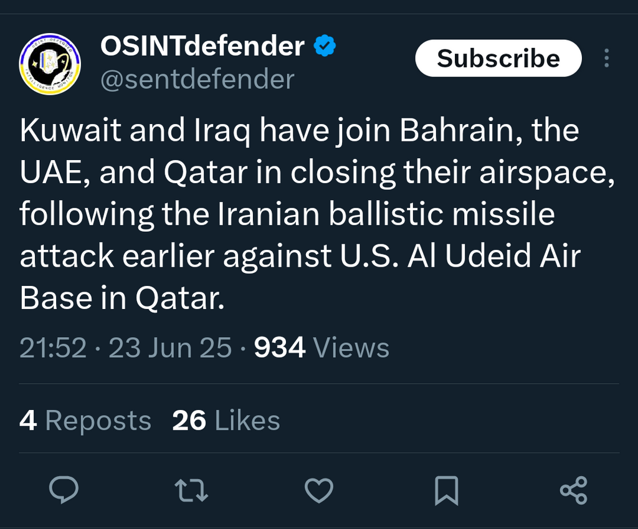Click the 23 Jun 25 date

(x=170, y=348)
